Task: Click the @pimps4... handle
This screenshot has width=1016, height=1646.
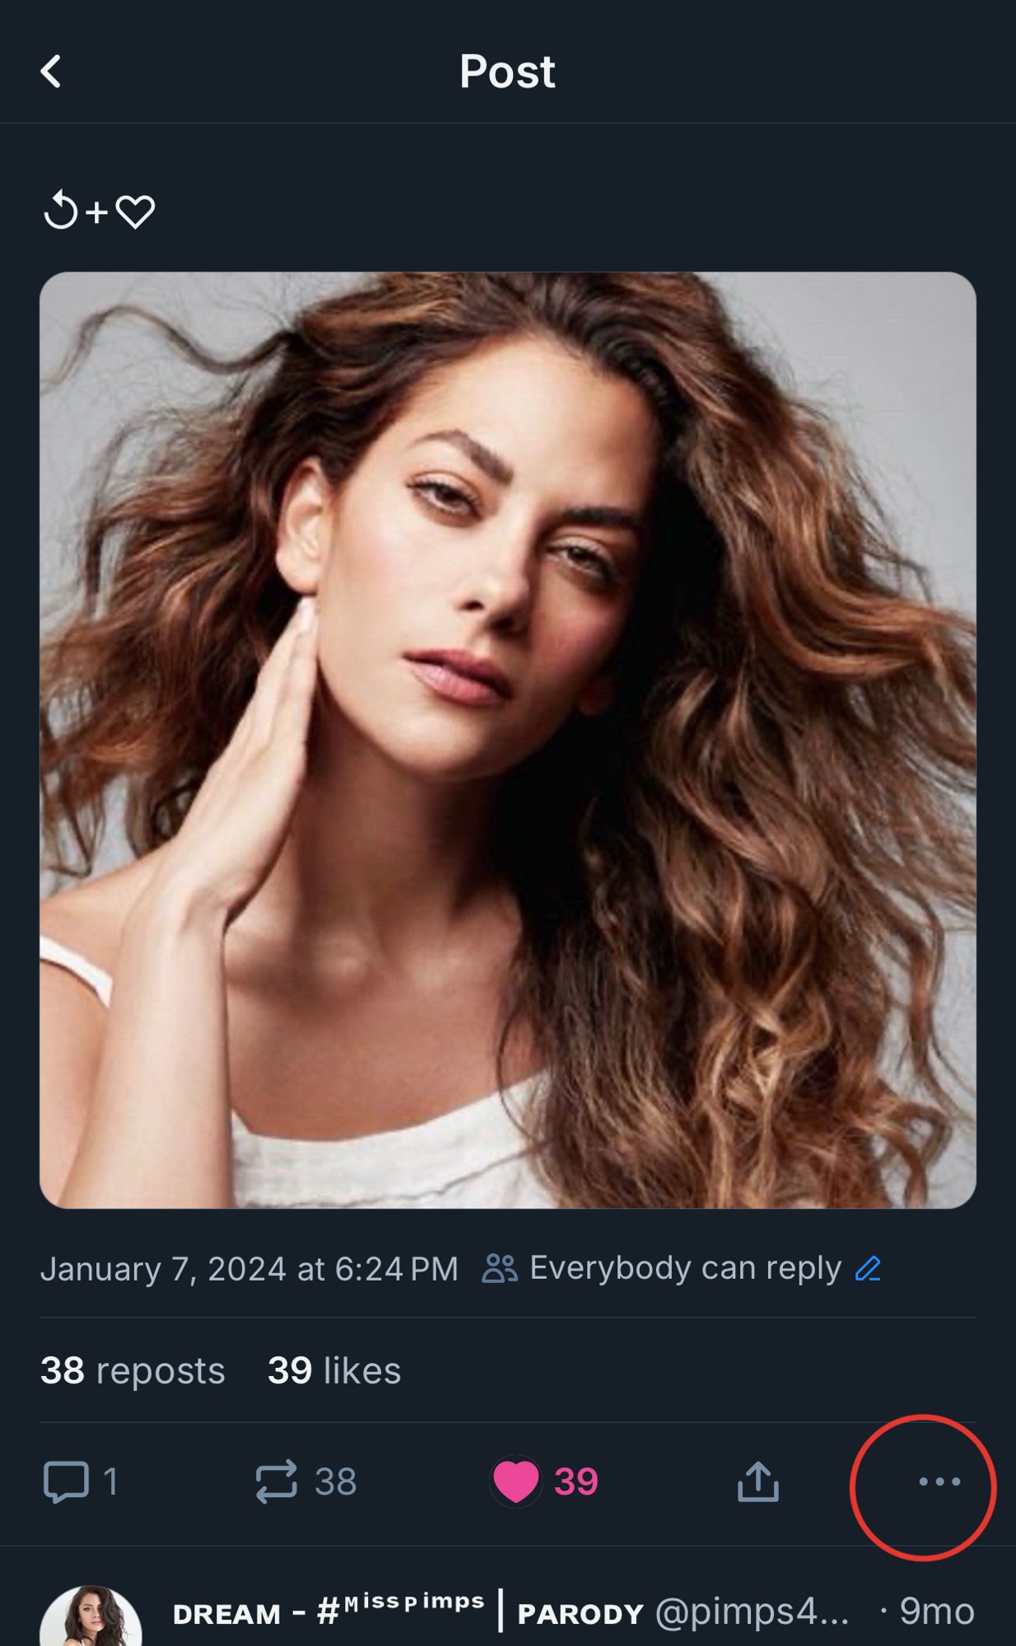Action: [x=751, y=1611]
